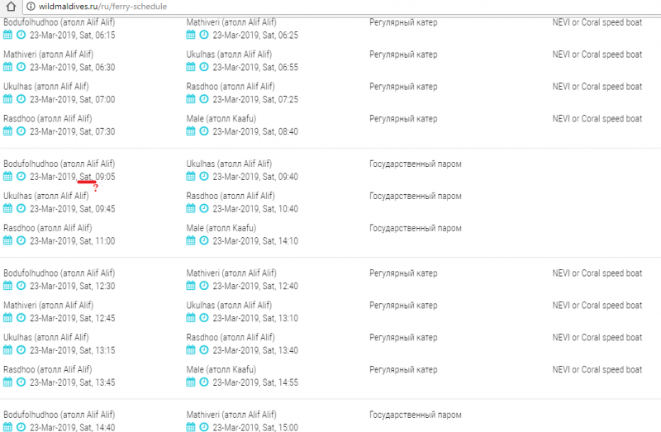Viewport: 661px width, 432px height.
Task: Click NEVI or Coral speed boat on 07:00 row
Action: [597, 87]
